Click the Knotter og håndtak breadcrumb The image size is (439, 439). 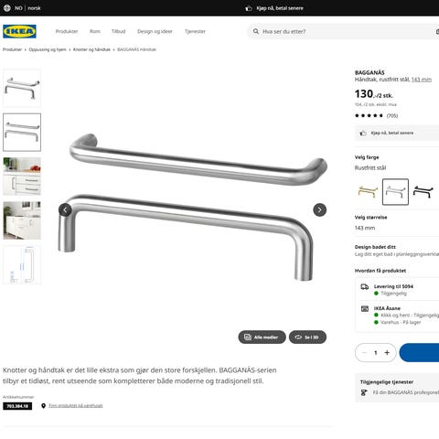click(x=91, y=49)
